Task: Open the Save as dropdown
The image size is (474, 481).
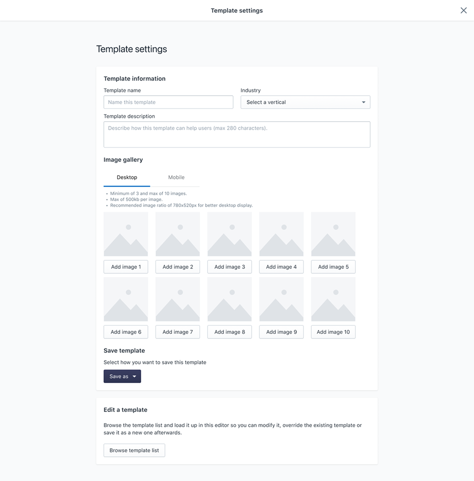Action: click(122, 376)
